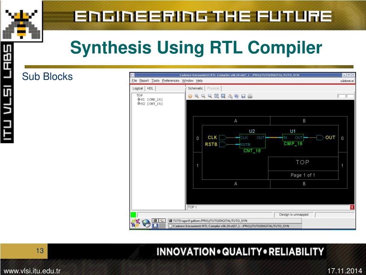Click the www.vlsi.itu.edu.tr link on slide
Image resolution: width=366 pixels, height=275 pixels.
(32, 271)
